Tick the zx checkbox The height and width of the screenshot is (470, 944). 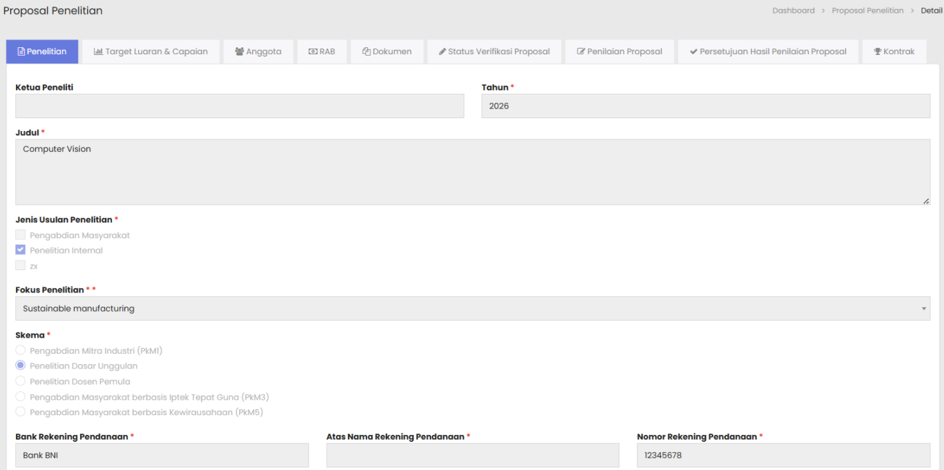coord(20,266)
